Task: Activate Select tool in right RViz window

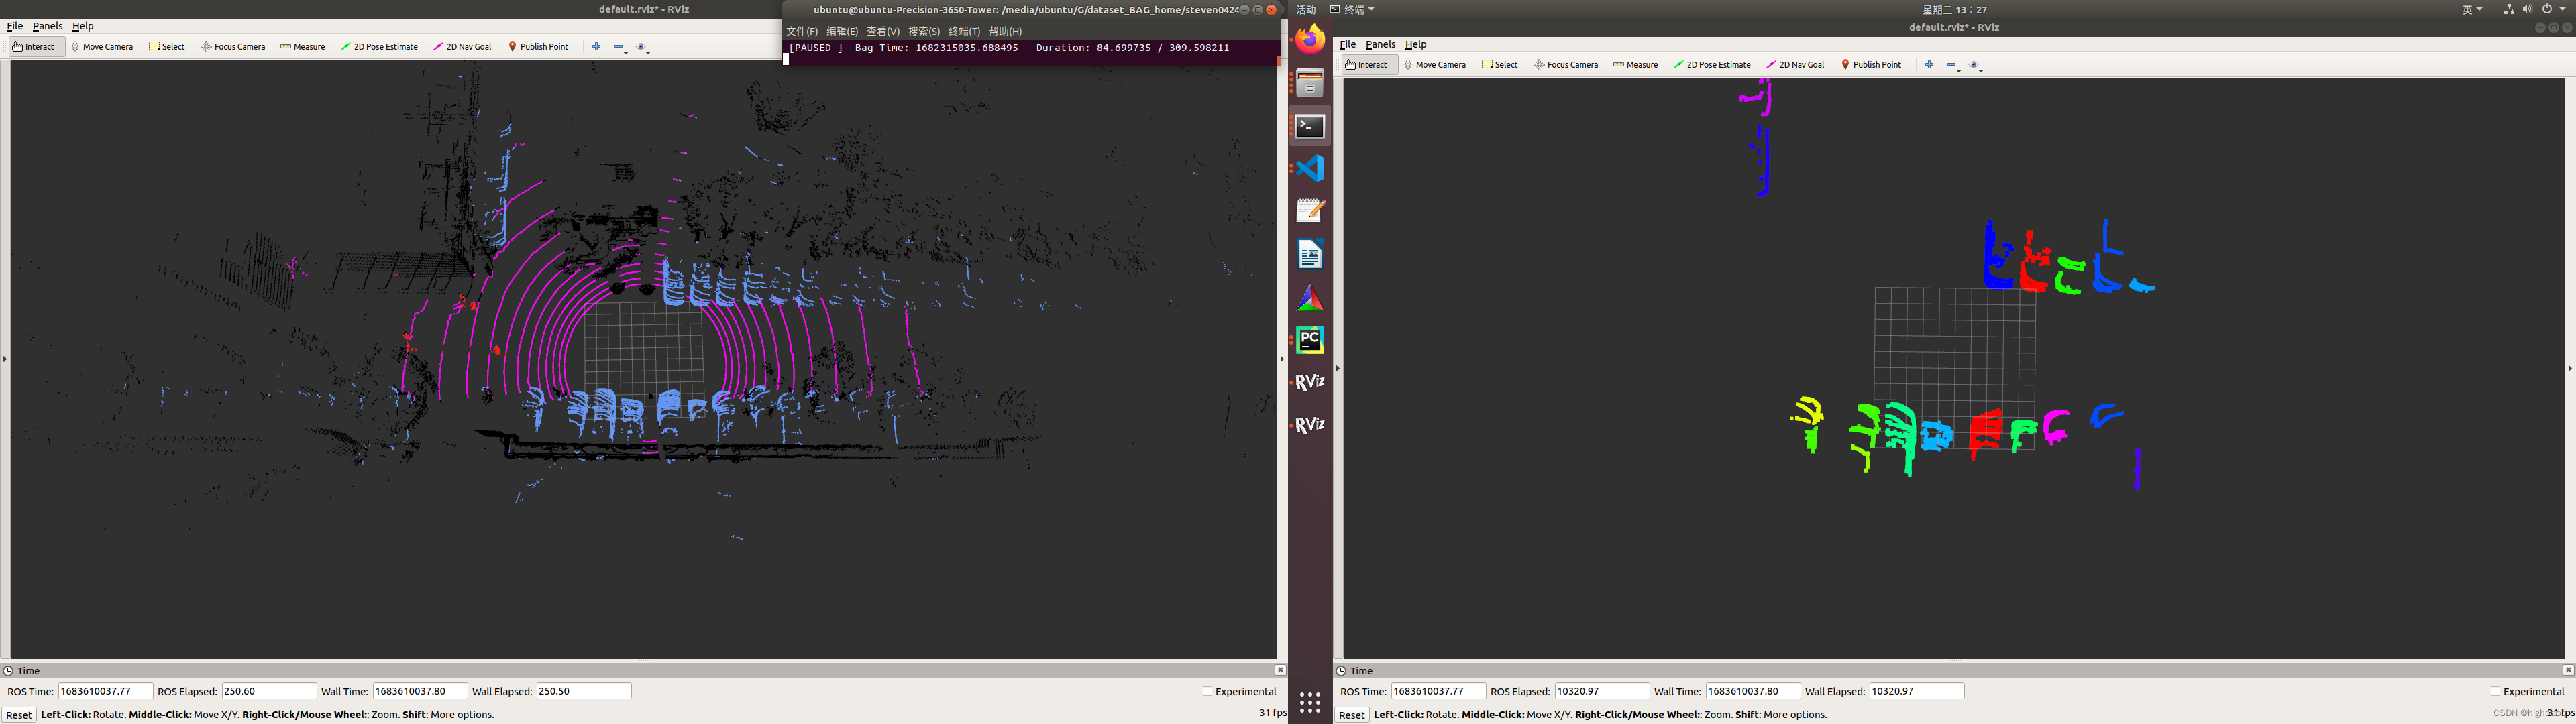Action: [1500, 64]
